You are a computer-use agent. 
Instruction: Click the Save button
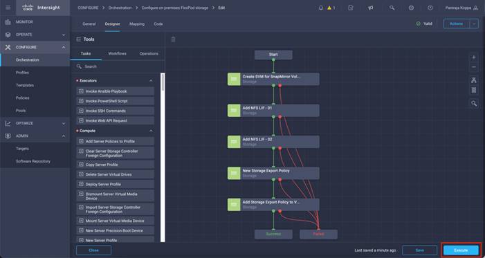coord(420,250)
